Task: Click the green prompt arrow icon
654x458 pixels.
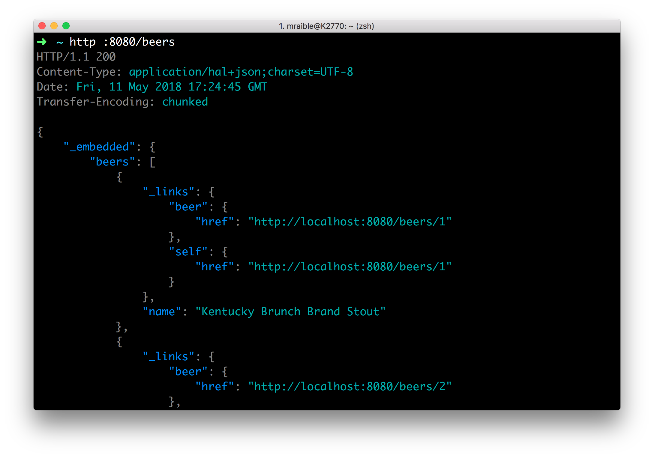Action: [42, 42]
